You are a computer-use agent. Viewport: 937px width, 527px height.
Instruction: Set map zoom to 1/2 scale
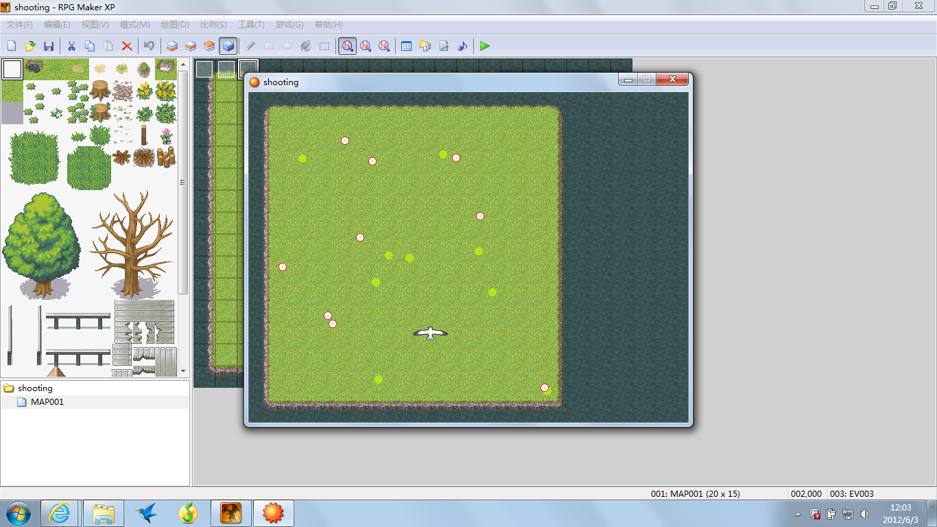(x=366, y=46)
